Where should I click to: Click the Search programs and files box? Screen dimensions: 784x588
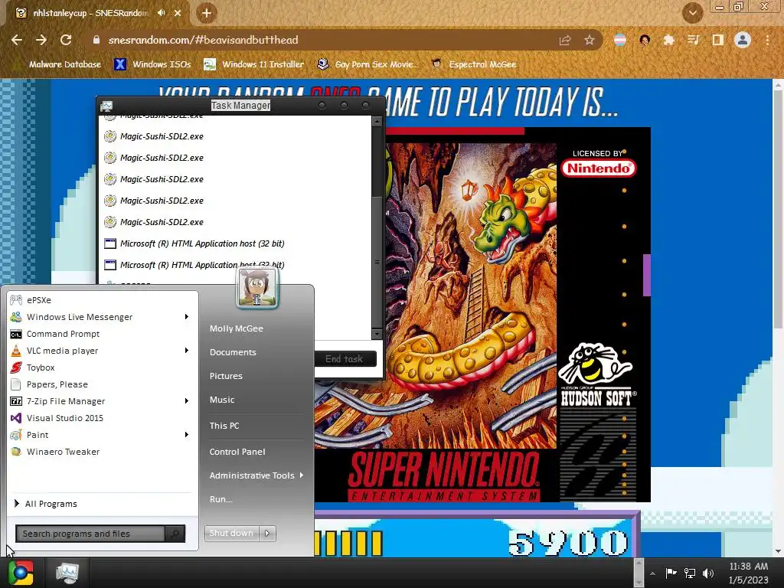(x=90, y=534)
